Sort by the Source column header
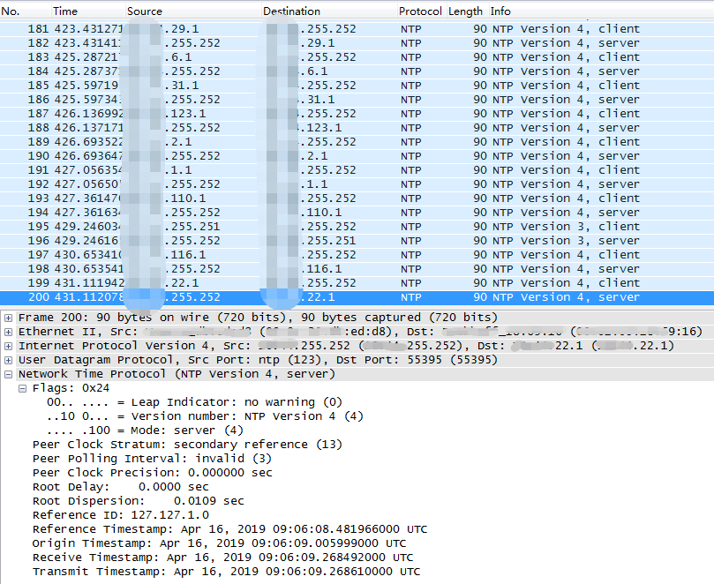The width and height of the screenshot is (714, 584). (x=193, y=11)
